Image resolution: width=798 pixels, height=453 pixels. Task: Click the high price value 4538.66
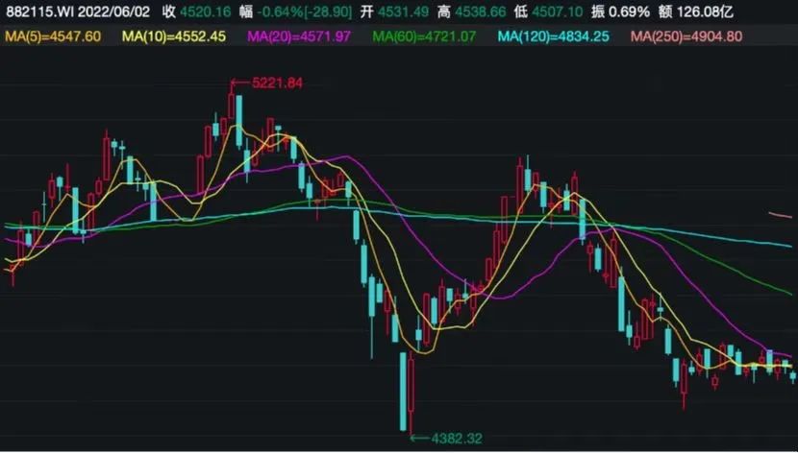pyautogui.click(x=490, y=12)
